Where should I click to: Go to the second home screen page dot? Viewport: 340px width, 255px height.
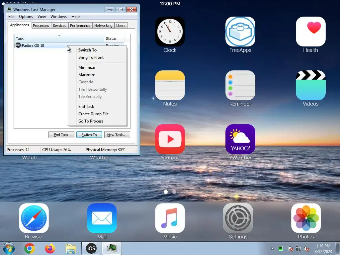click(x=174, y=192)
